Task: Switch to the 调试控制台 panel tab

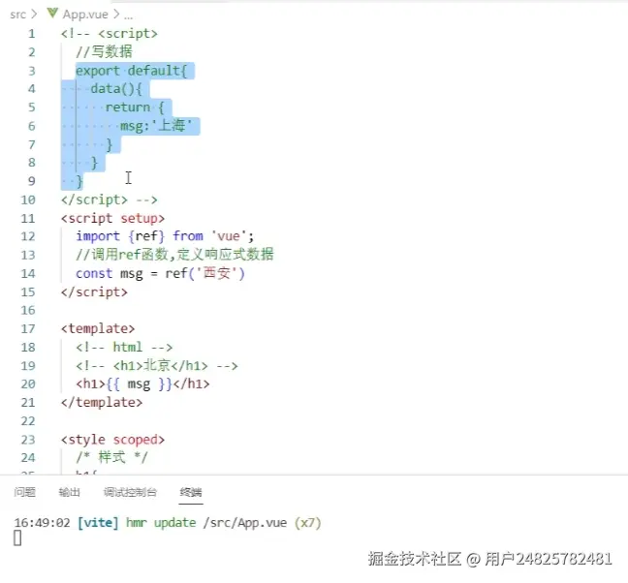Action: tap(130, 492)
